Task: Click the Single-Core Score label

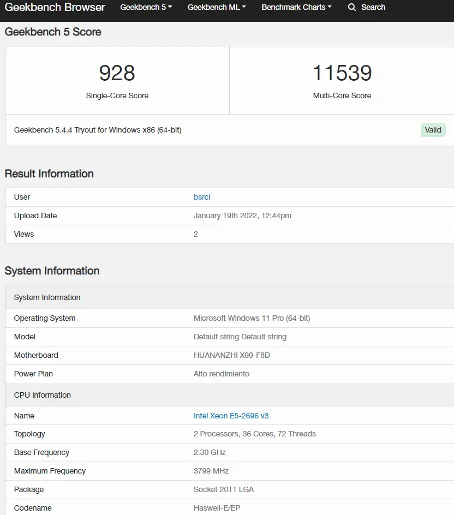Action: coord(117,95)
